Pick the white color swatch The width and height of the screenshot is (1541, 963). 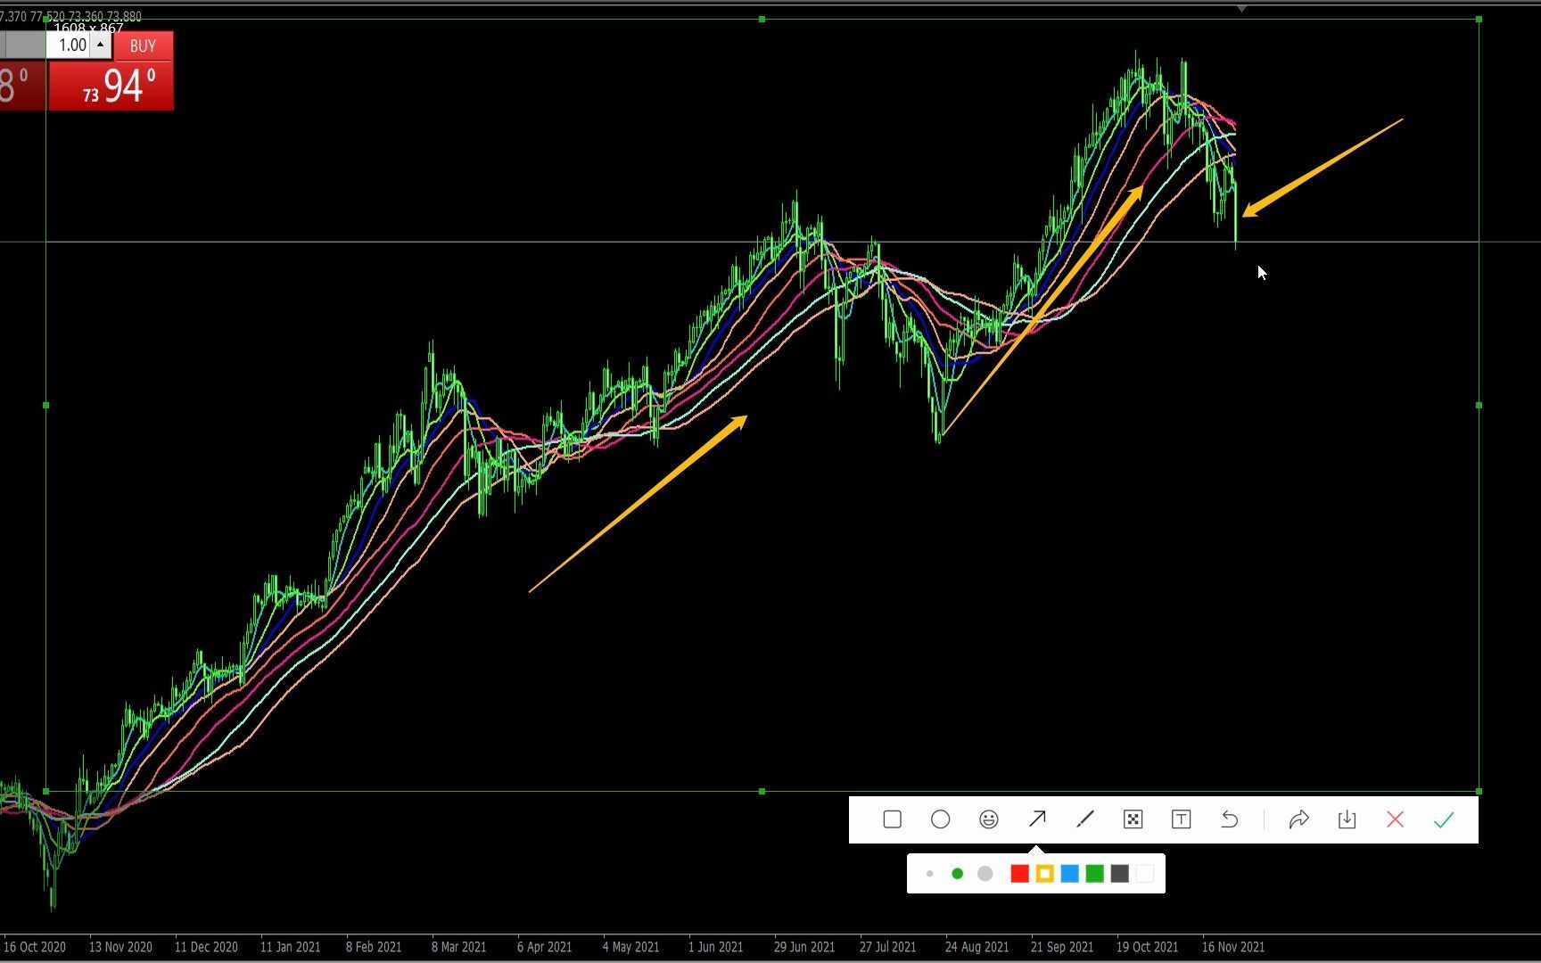1144,874
